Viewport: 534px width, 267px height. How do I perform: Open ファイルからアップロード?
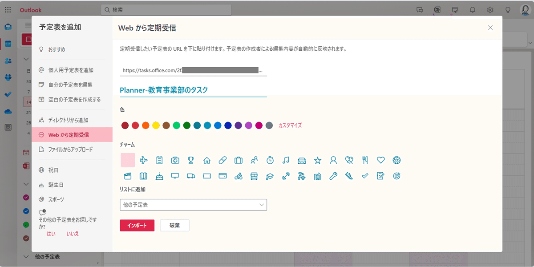72,150
